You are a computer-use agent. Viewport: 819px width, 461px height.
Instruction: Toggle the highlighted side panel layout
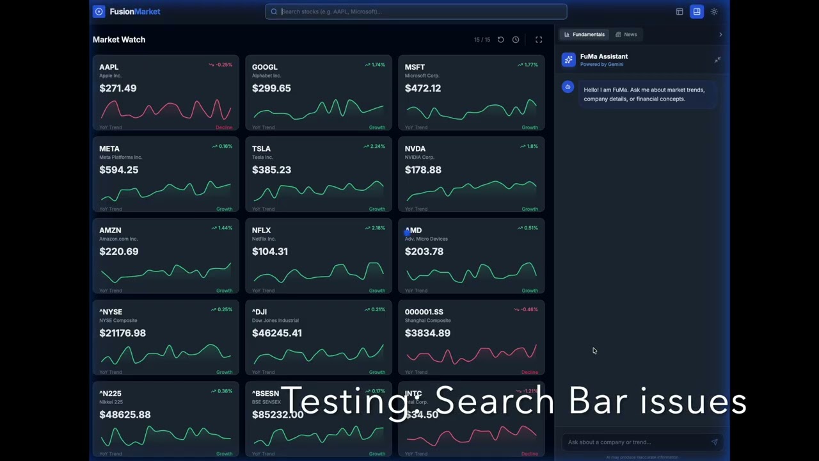point(697,12)
